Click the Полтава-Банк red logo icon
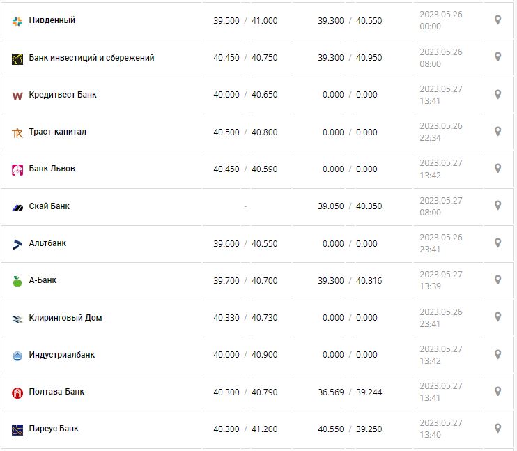 point(17,392)
